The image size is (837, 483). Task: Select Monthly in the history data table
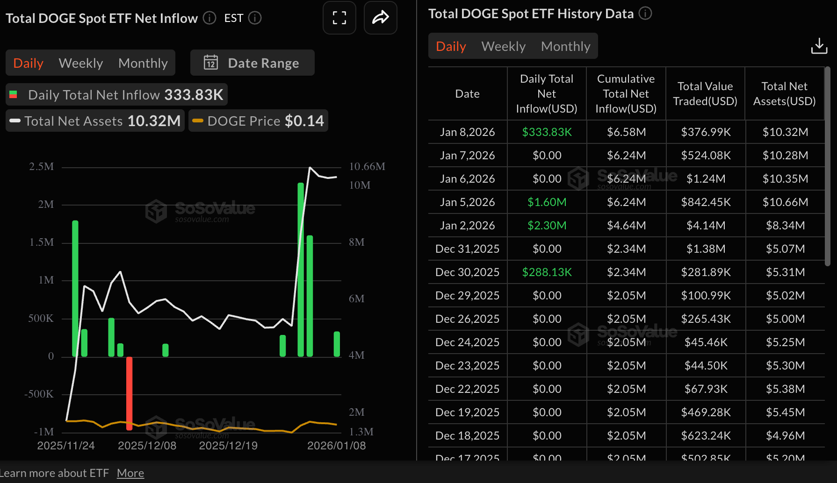tap(565, 46)
